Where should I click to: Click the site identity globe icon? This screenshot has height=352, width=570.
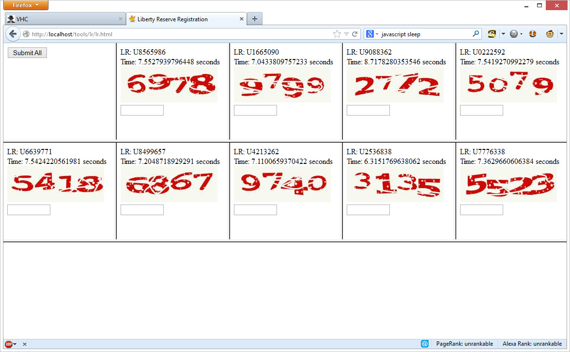(26, 34)
